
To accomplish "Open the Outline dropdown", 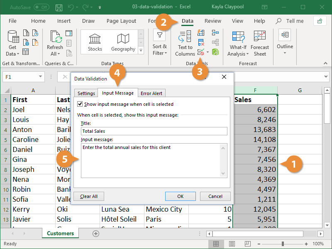I will pyautogui.click(x=285, y=41).
